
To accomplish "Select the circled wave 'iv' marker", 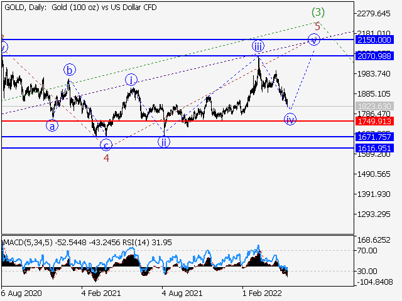I will click(290, 119).
